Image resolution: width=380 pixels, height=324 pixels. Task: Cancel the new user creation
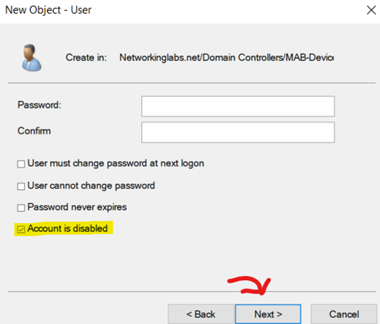[344, 314]
